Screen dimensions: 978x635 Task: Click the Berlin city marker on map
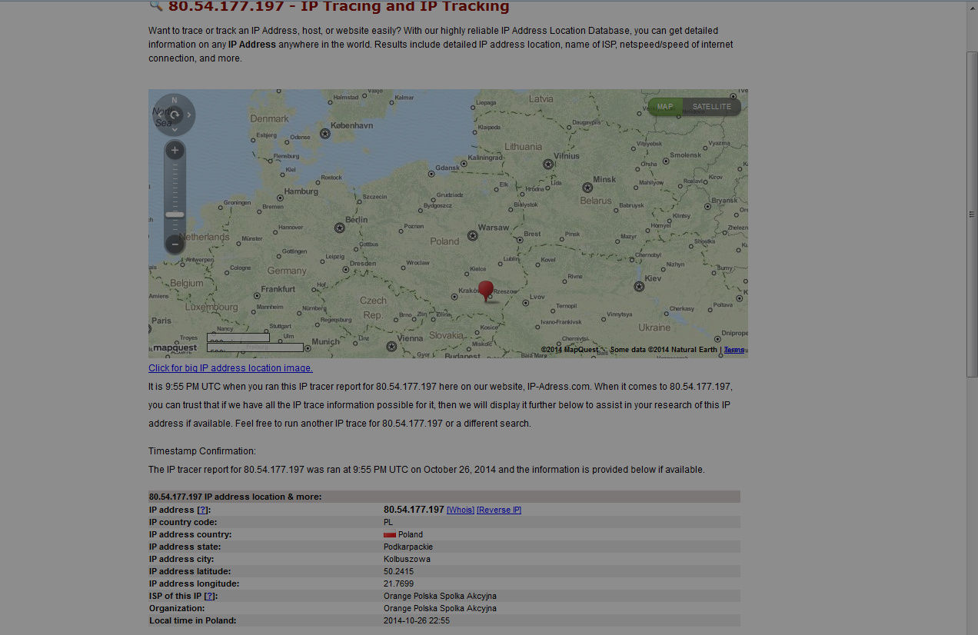340,228
